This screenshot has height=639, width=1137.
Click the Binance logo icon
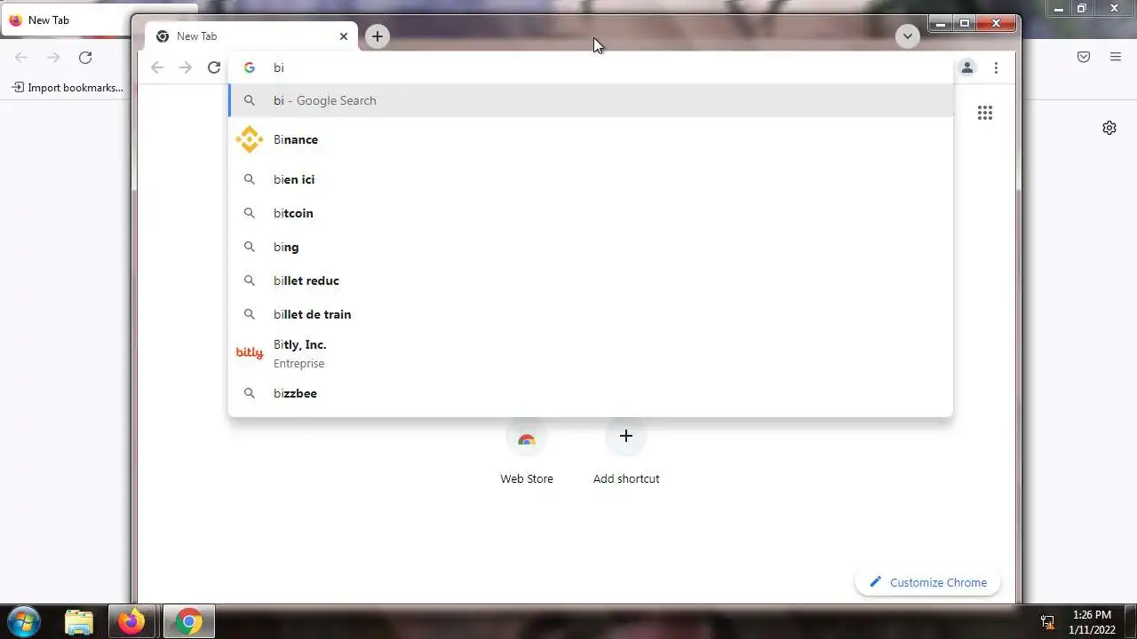(x=250, y=139)
